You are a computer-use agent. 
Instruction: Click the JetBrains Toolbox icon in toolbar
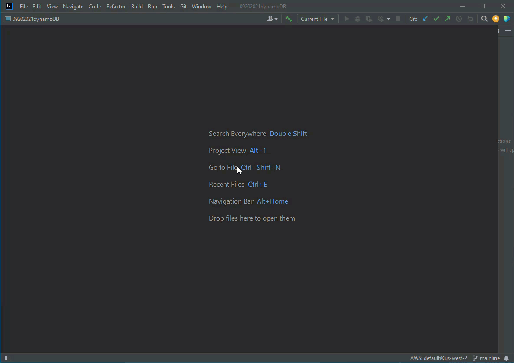click(507, 19)
